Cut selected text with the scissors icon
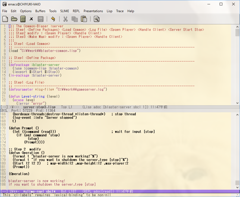 pos(66,19)
